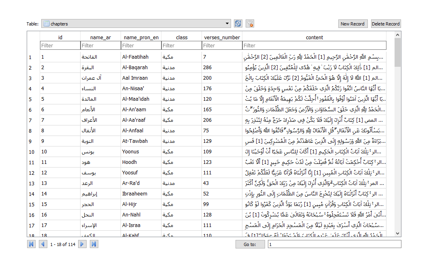
Task: Advance to the next page of records
Action: tap(82, 244)
